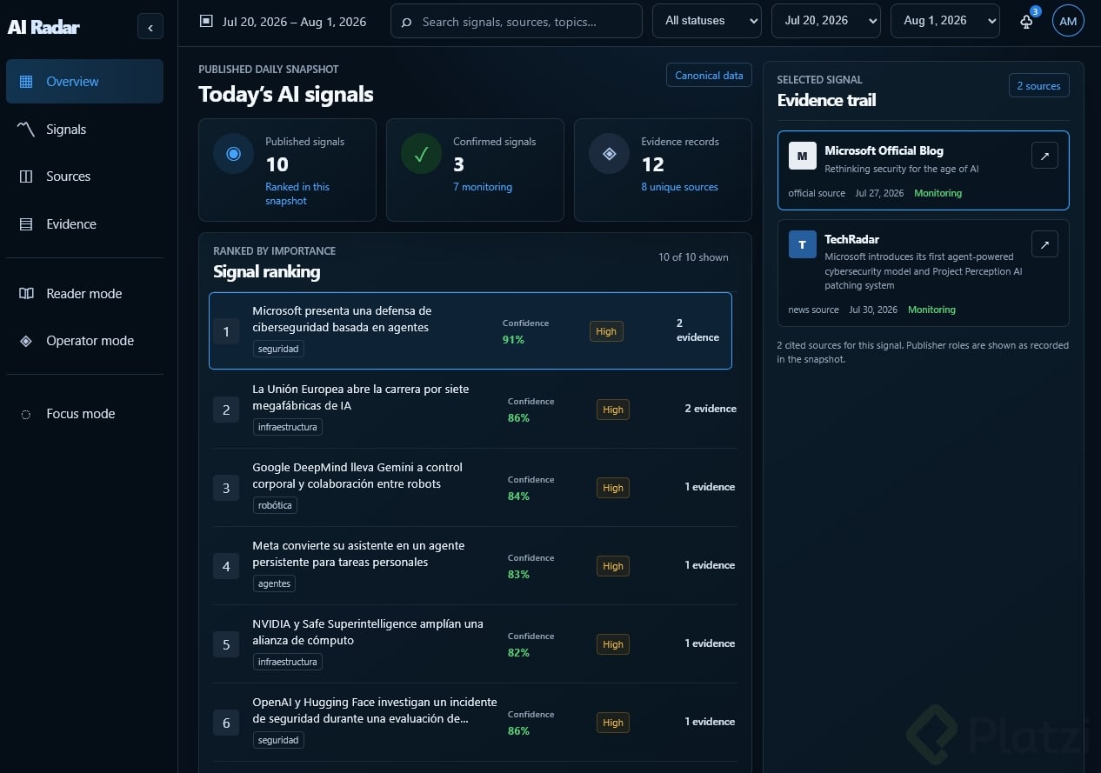Click rank number 1 badge
This screenshot has width=1101, height=773.
(226, 331)
